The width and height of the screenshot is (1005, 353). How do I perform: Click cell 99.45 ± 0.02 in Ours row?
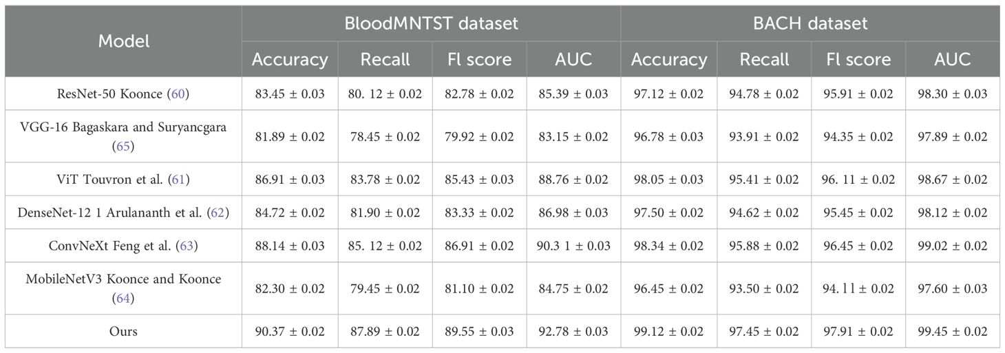(x=953, y=332)
